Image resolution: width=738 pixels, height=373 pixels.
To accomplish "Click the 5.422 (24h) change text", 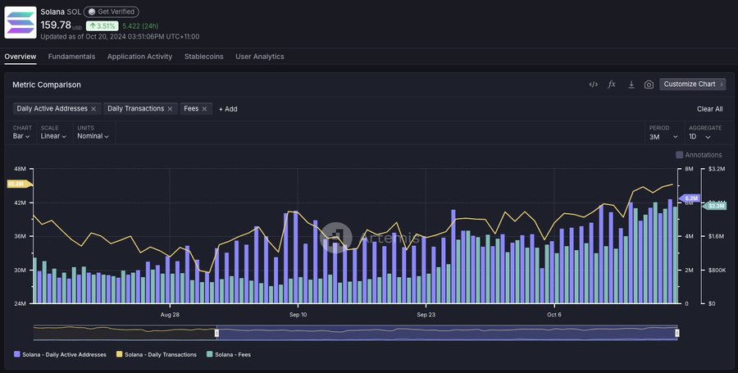I will 140,26.
